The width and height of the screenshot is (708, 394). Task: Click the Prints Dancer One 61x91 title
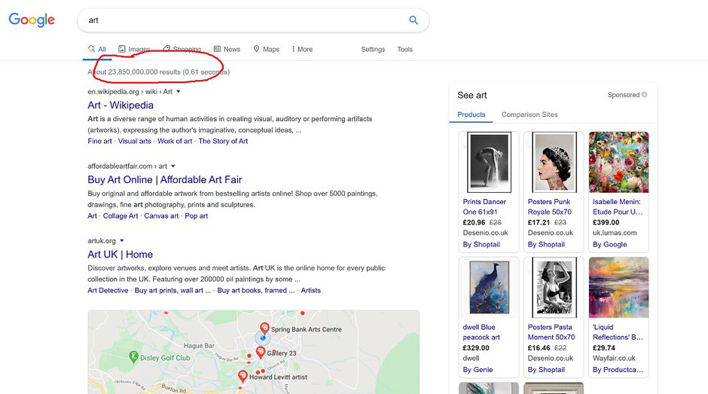484,207
